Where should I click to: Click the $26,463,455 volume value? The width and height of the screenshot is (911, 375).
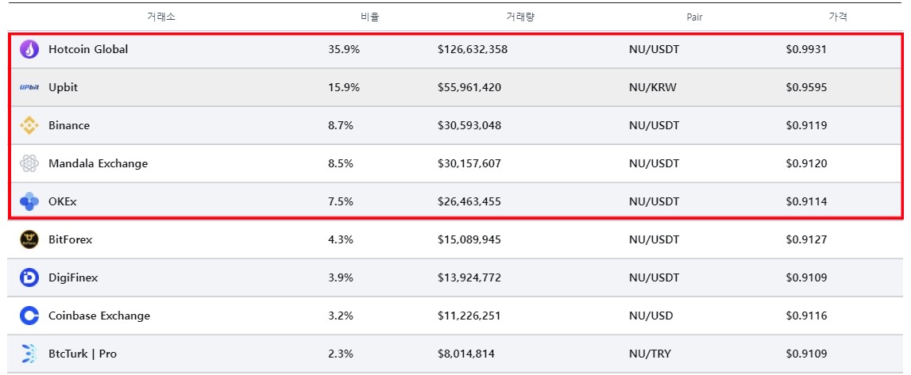click(x=469, y=201)
